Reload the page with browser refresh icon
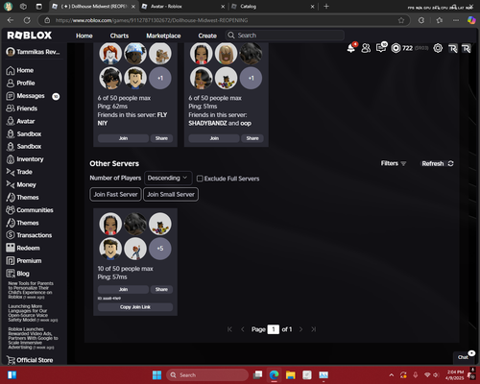This screenshot has height=384, width=480. (27, 20)
